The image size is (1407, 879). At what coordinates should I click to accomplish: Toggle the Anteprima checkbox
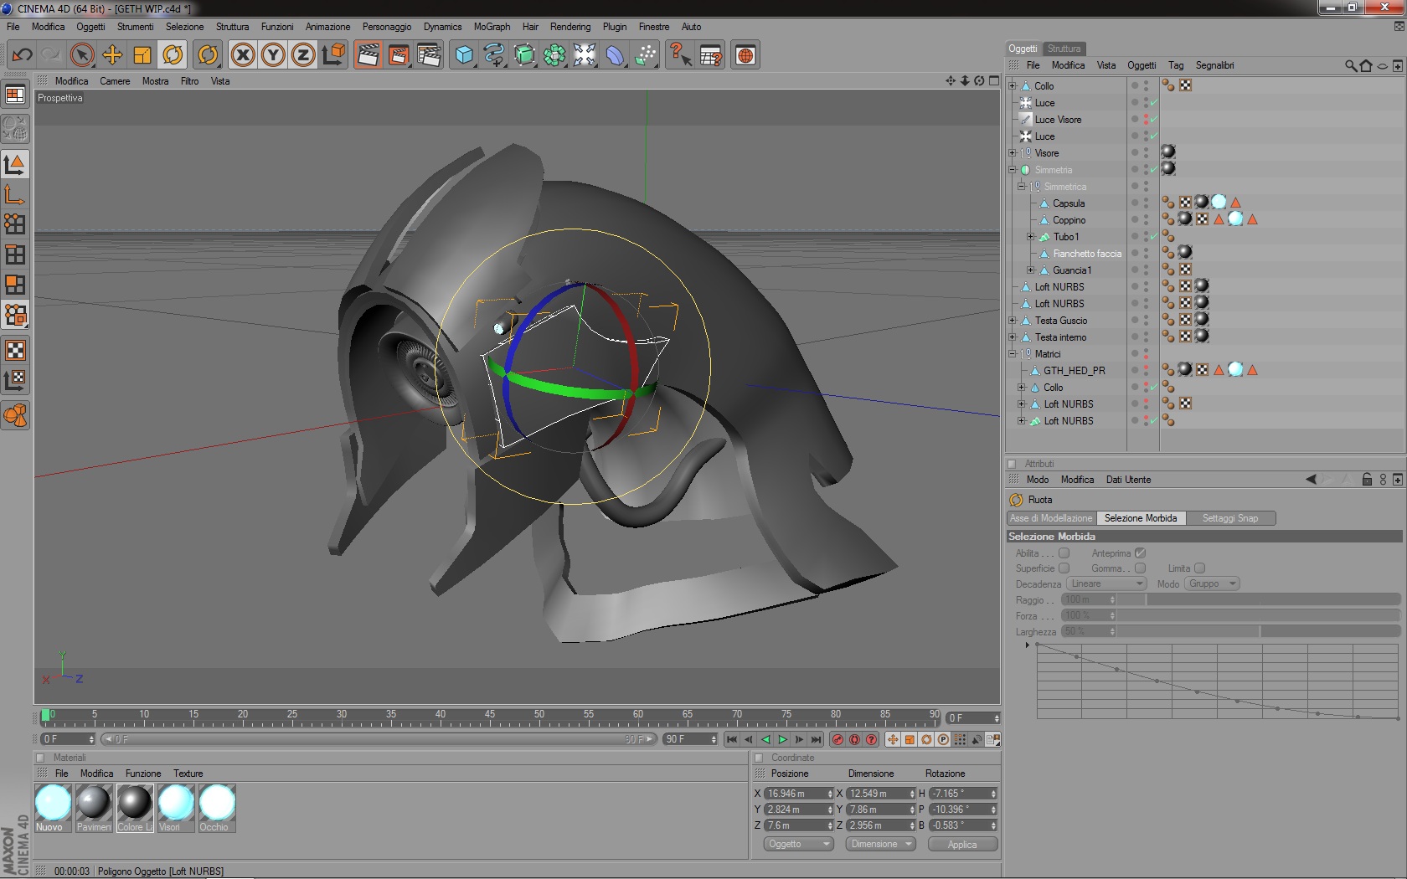[x=1140, y=553]
